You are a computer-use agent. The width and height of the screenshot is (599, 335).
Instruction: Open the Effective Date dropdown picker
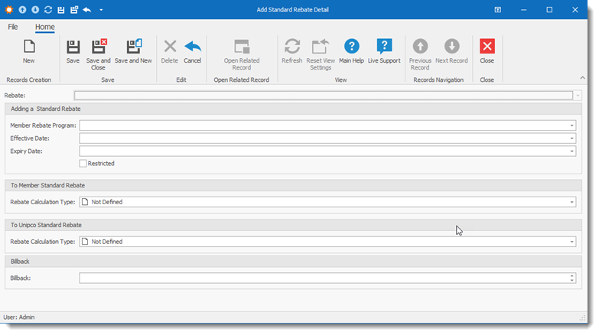[x=571, y=138]
